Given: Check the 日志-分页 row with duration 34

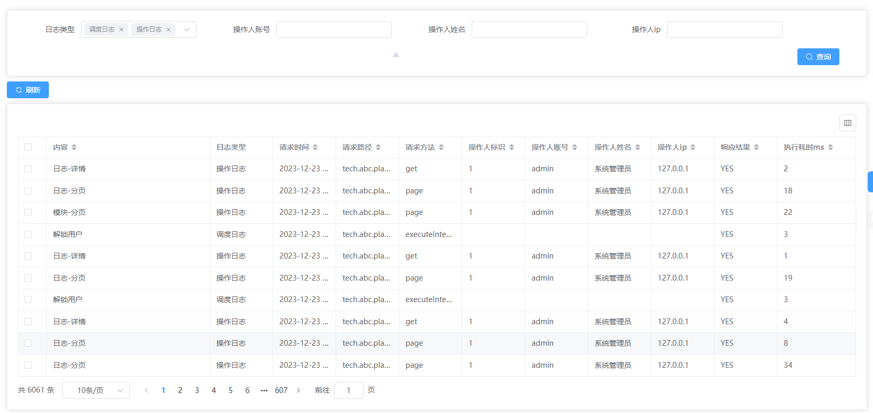Looking at the screenshot, I should pyautogui.click(x=28, y=365).
